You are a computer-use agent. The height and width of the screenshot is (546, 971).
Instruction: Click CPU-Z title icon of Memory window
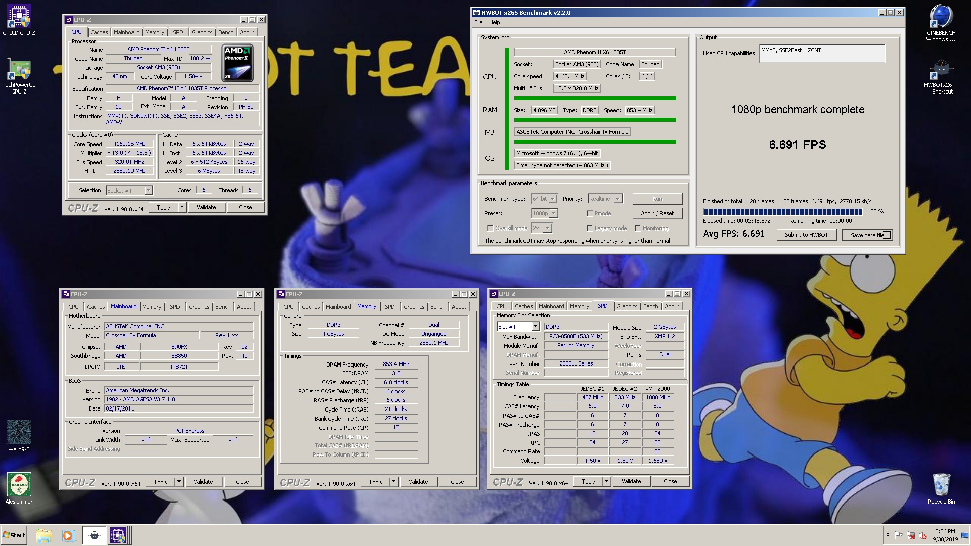pyautogui.click(x=281, y=294)
